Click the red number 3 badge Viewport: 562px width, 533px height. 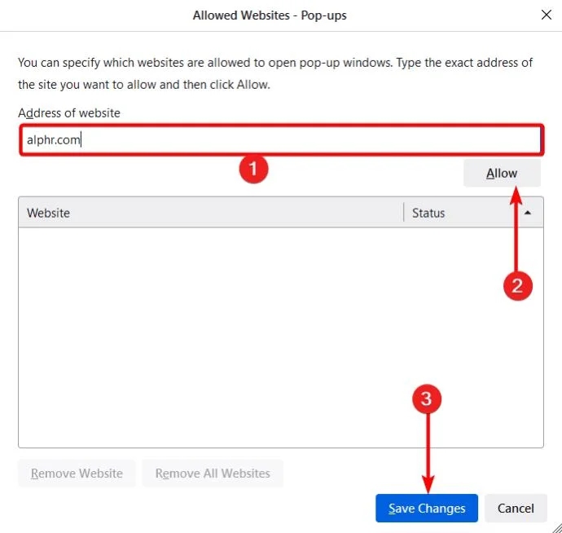click(x=427, y=399)
